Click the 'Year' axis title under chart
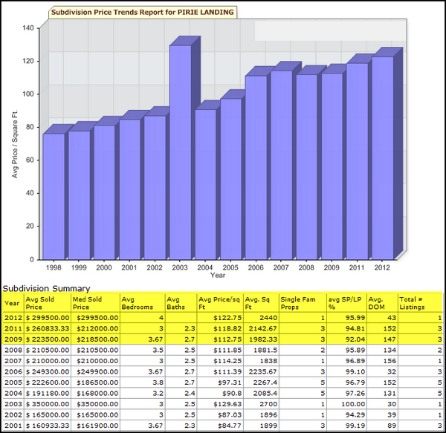The height and width of the screenshot is (433, 446). (218, 275)
